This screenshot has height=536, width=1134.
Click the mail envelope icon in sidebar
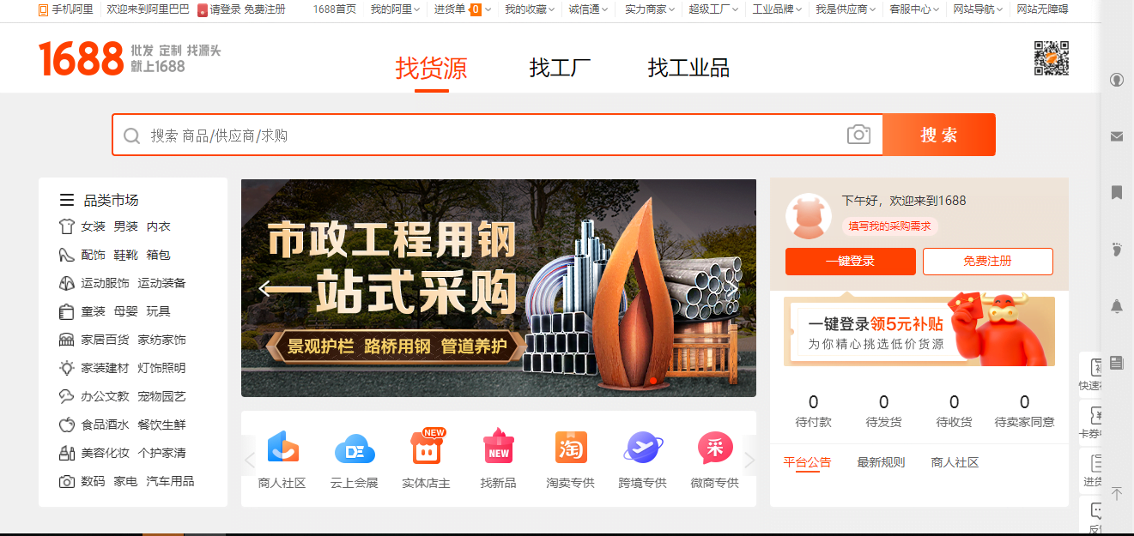click(x=1117, y=136)
